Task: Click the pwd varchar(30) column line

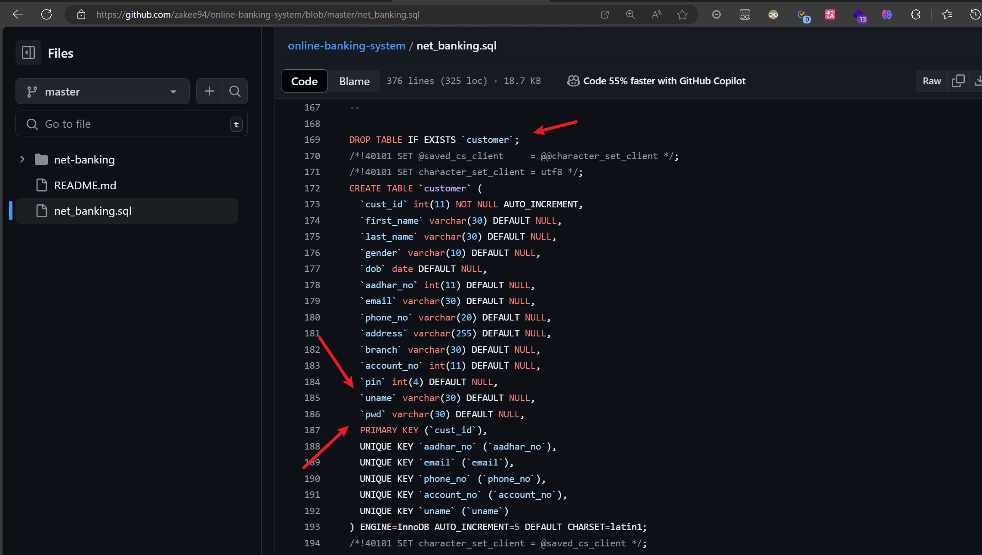Action: pos(442,414)
